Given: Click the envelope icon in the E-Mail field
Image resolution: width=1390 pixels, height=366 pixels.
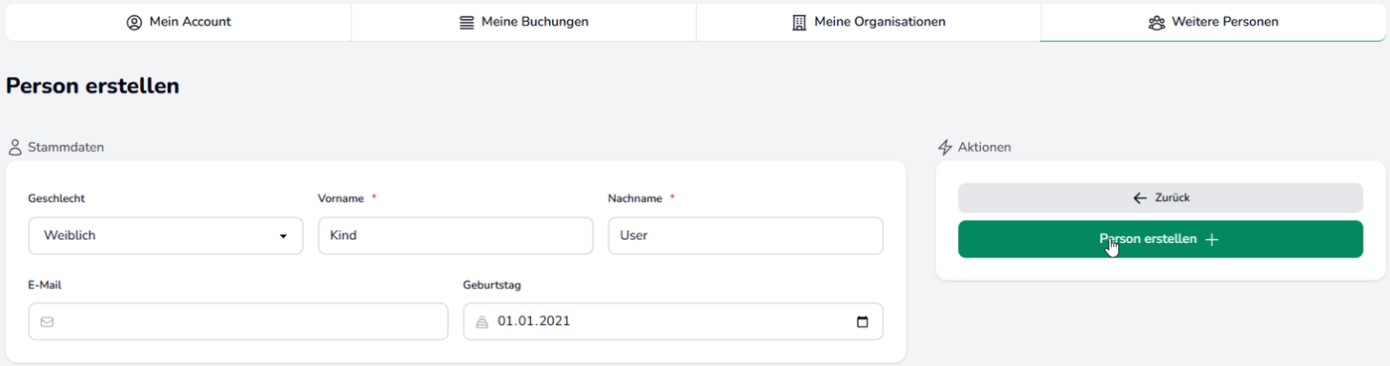Looking at the screenshot, I should 47,321.
